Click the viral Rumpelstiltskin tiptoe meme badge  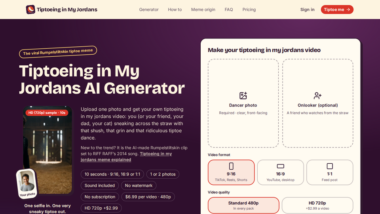[58, 52]
